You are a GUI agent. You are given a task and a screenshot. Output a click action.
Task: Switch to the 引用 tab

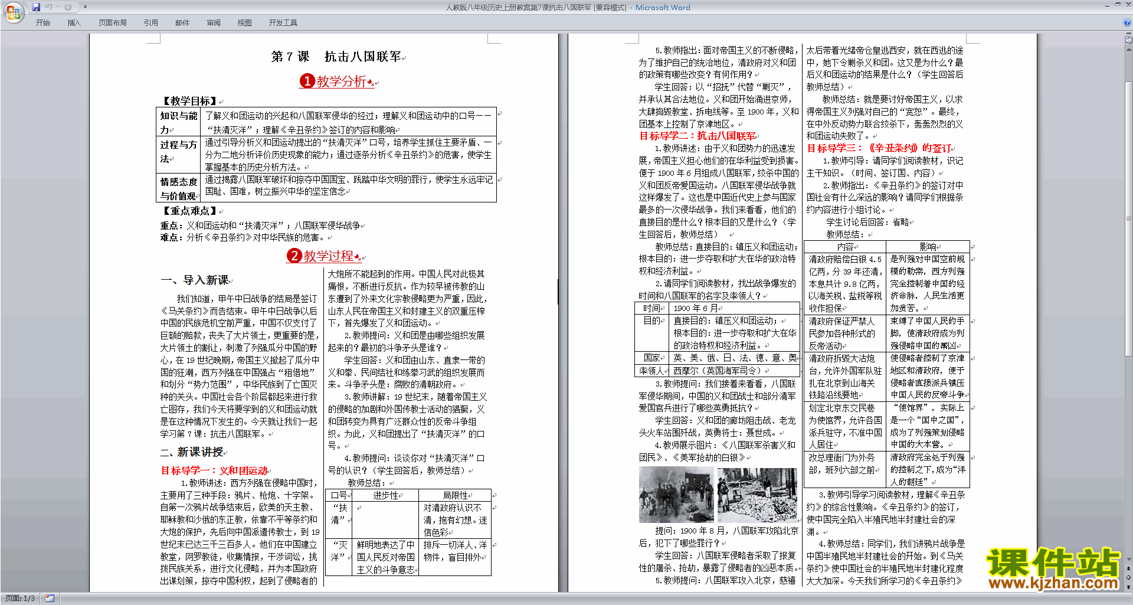tap(150, 23)
